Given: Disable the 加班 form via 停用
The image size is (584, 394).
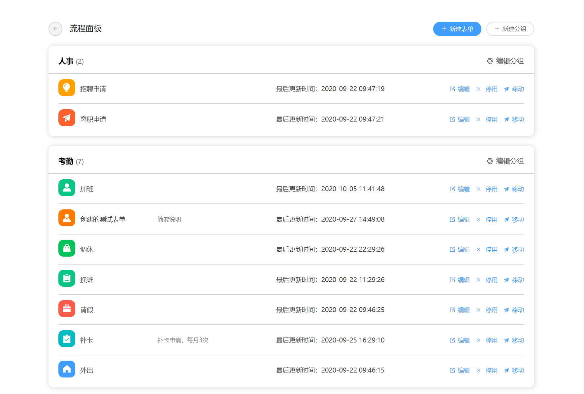Looking at the screenshot, I should [x=487, y=189].
